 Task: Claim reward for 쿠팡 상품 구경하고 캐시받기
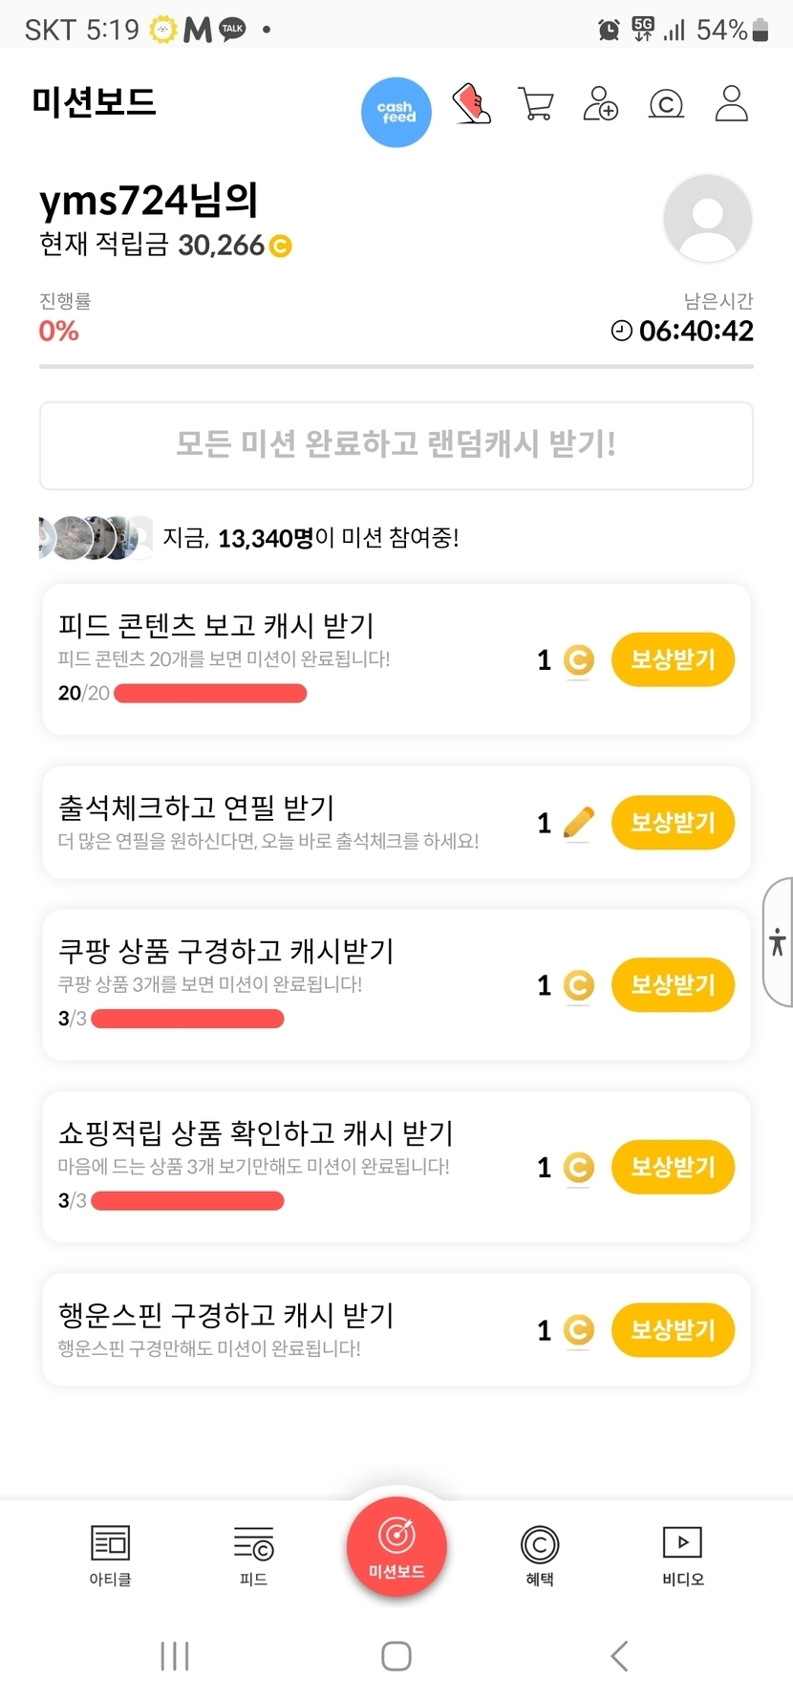coord(673,985)
